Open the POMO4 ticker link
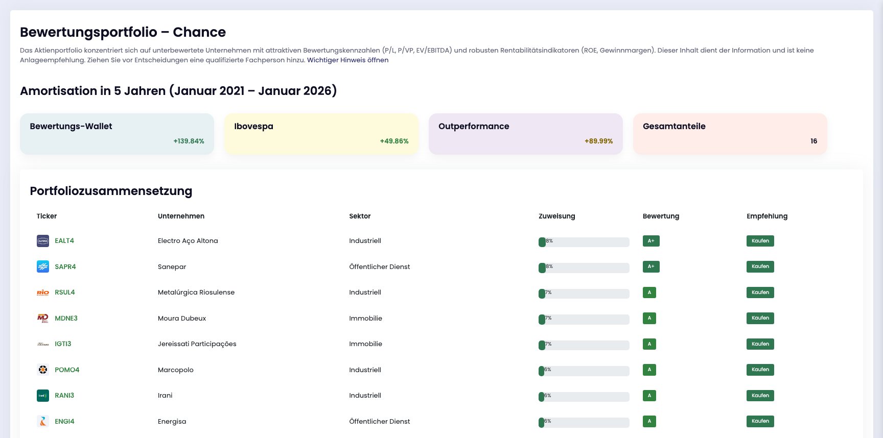Screen dimensions: 883x438 pos(67,370)
